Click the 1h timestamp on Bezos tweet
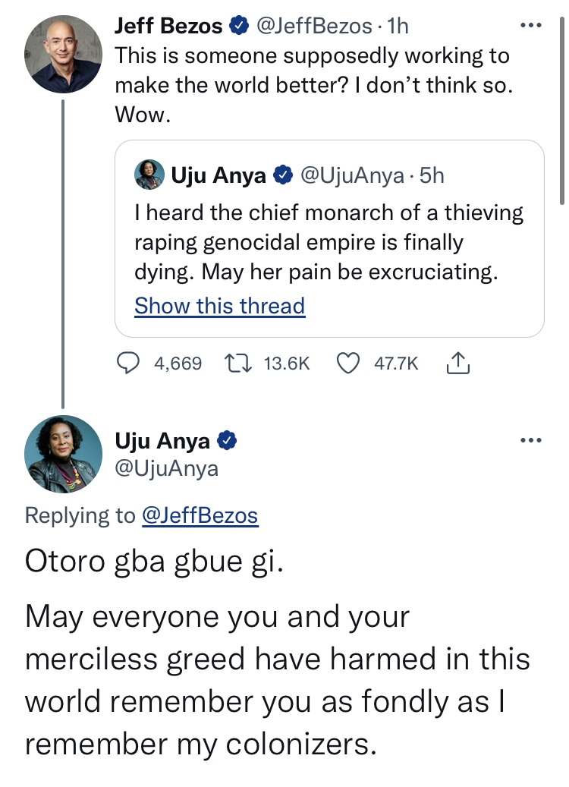569x787 pixels. click(x=398, y=27)
